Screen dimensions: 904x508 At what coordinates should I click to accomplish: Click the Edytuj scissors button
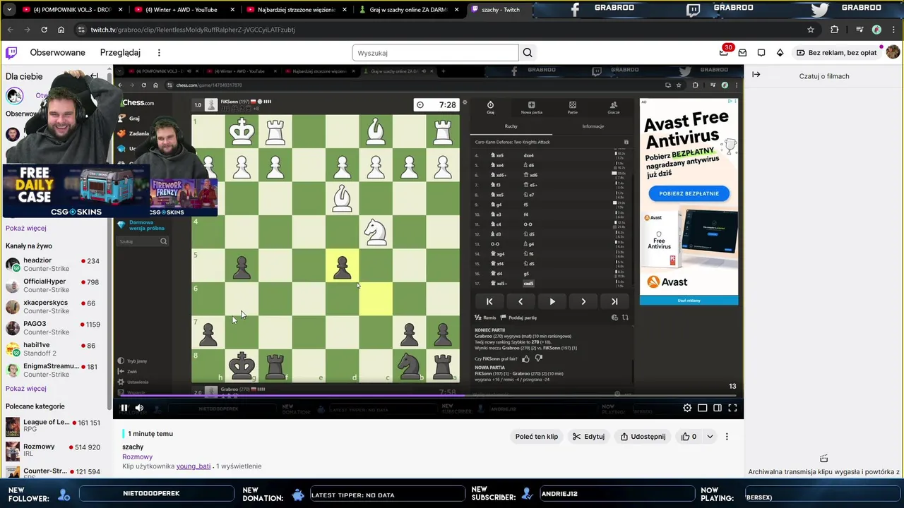point(588,437)
